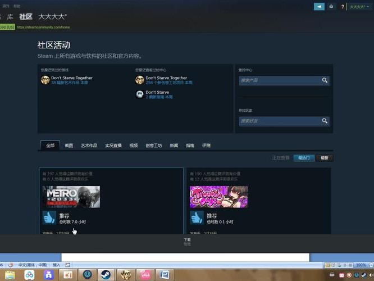
Task: Open the 库 library menu
Action: [x=10, y=17]
